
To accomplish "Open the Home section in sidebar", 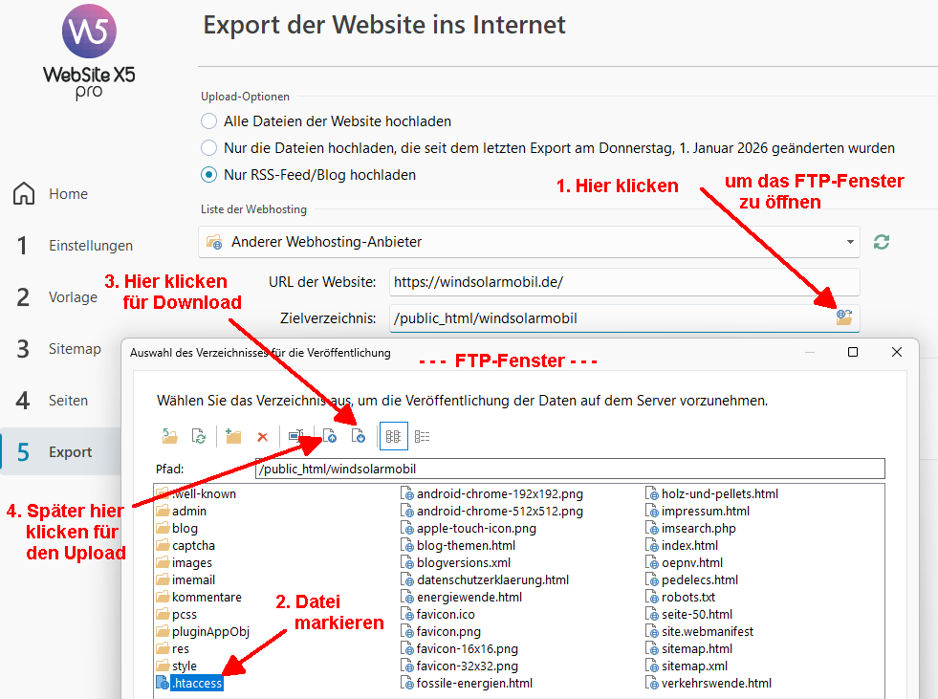I will click(68, 194).
